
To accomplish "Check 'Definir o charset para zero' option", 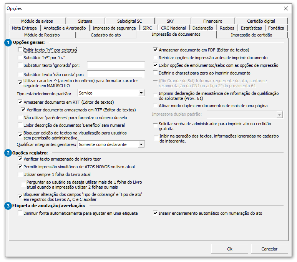I will click(155, 73).
